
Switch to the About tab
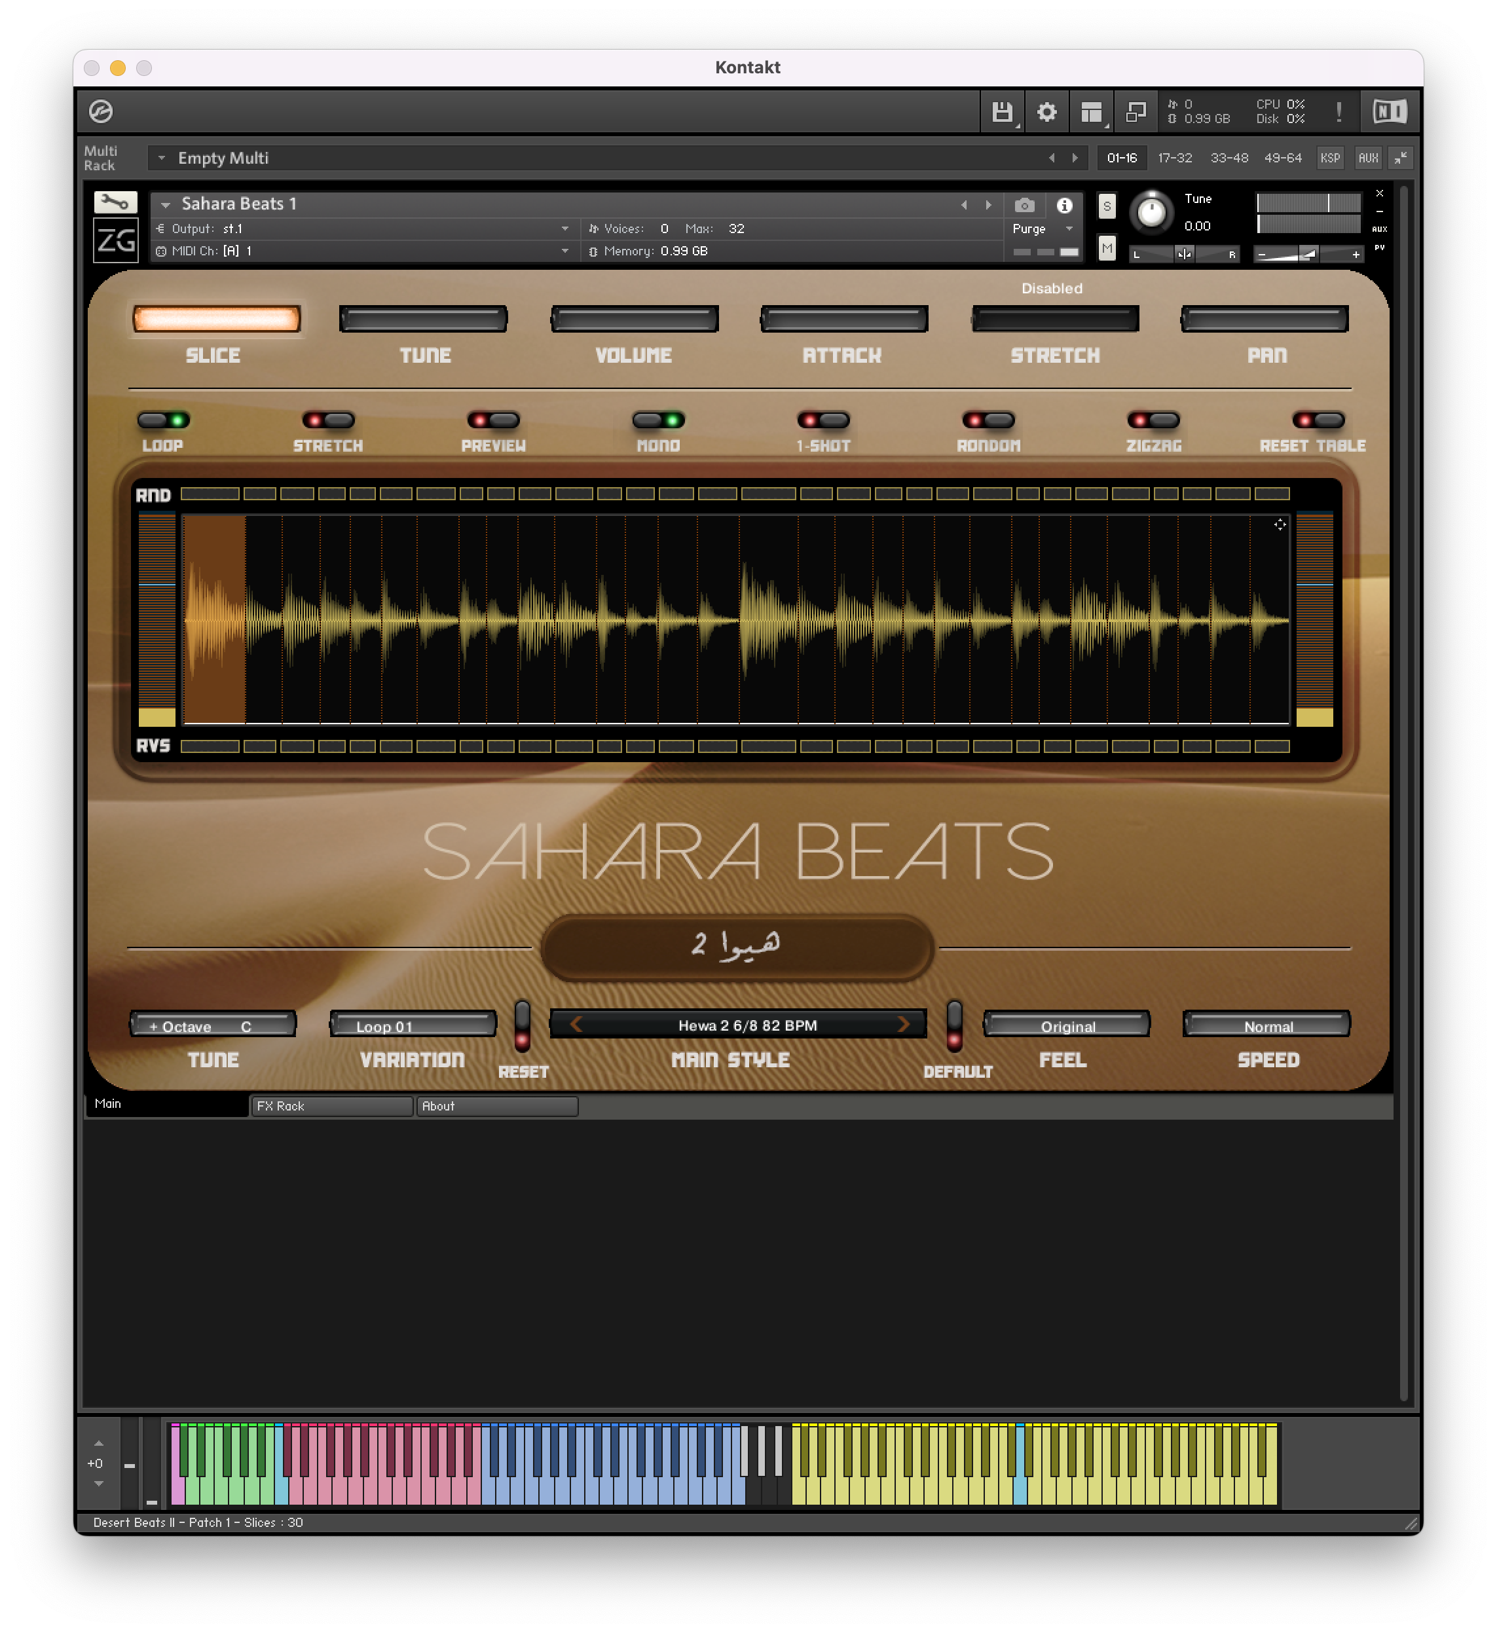coord(496,1106)
